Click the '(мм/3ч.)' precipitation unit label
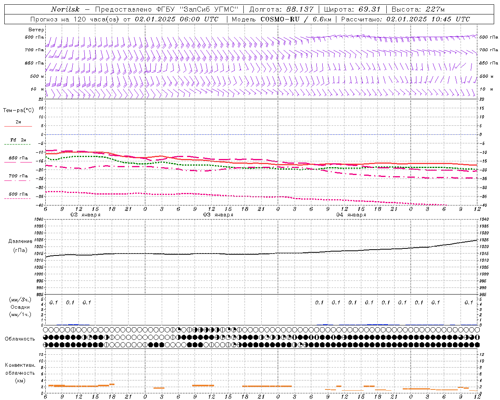The height and width of the screenshot is (400, 500). coord(20,300)
